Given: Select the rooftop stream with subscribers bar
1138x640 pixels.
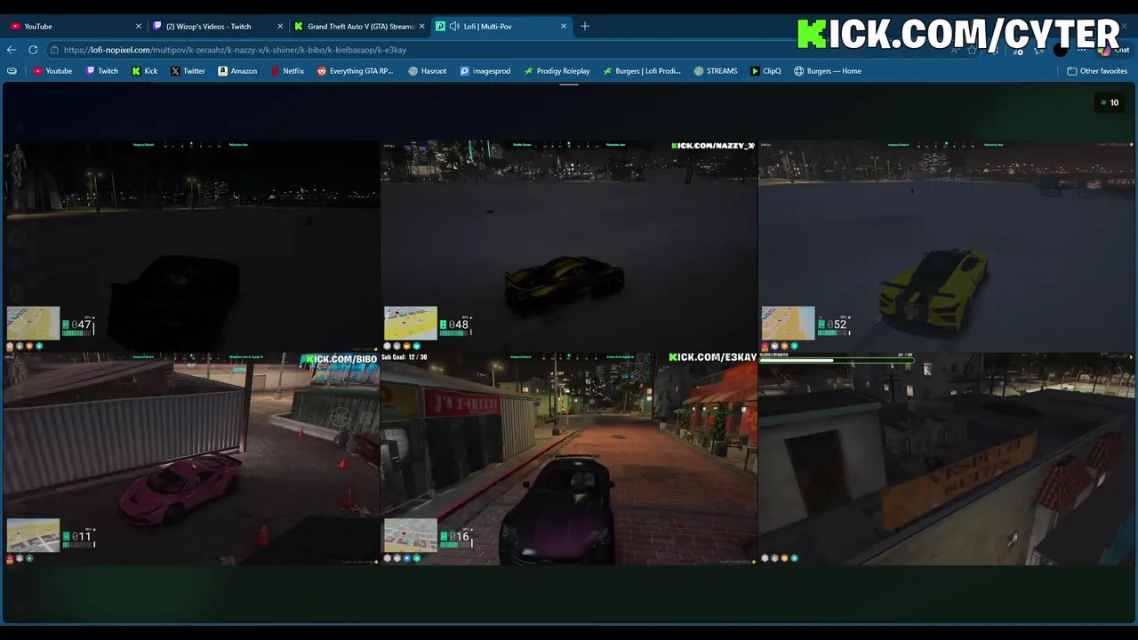Looking at the screenshot, I should [x=947, y=459].
